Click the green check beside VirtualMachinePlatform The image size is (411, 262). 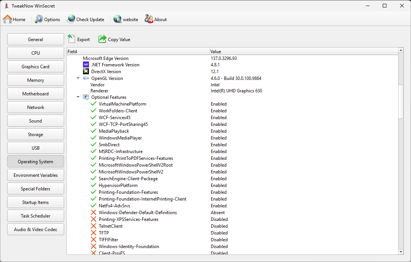click(93, 104)
